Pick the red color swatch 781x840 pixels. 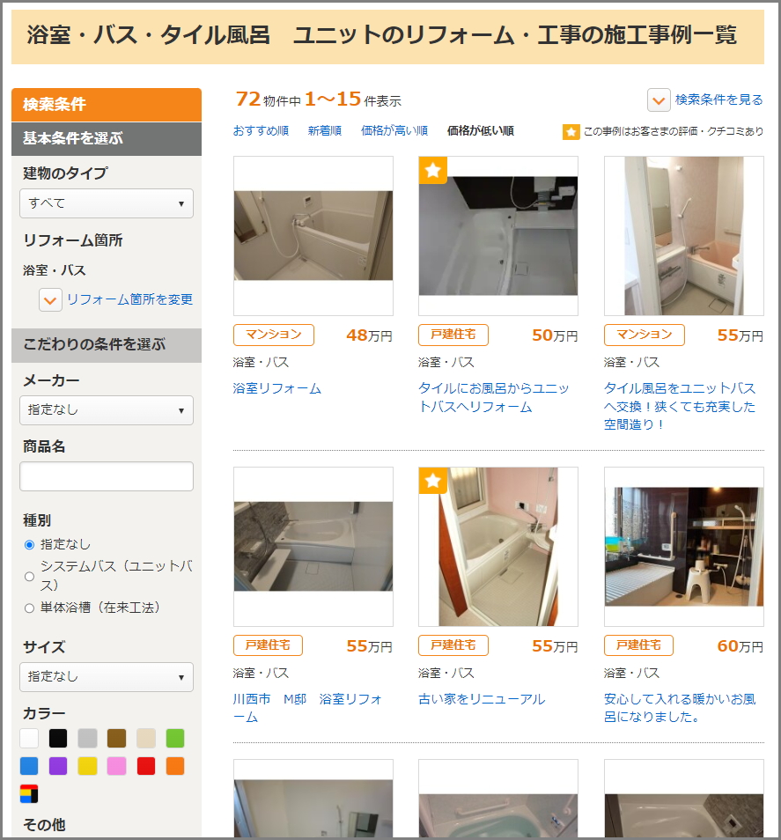click(145, 766)
